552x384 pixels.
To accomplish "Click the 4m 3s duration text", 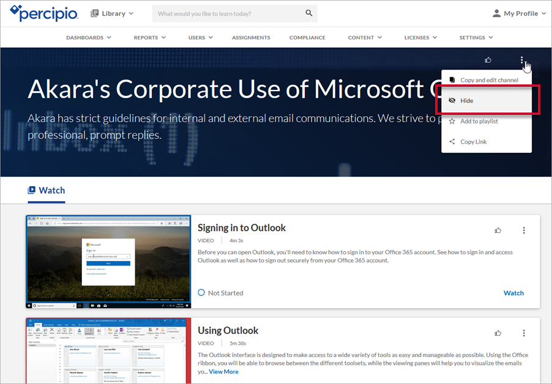I will coord(236,240).
